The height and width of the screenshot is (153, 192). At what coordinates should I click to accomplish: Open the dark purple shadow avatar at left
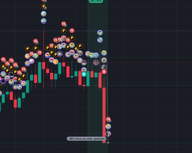(3, 81)
